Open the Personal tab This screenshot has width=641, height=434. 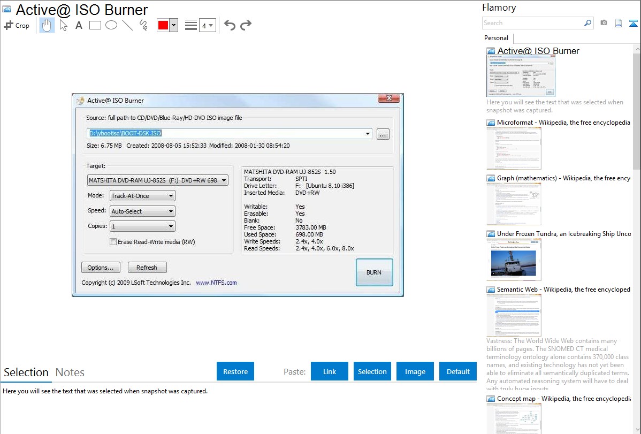pyautogui.click(x=496, y=38)
